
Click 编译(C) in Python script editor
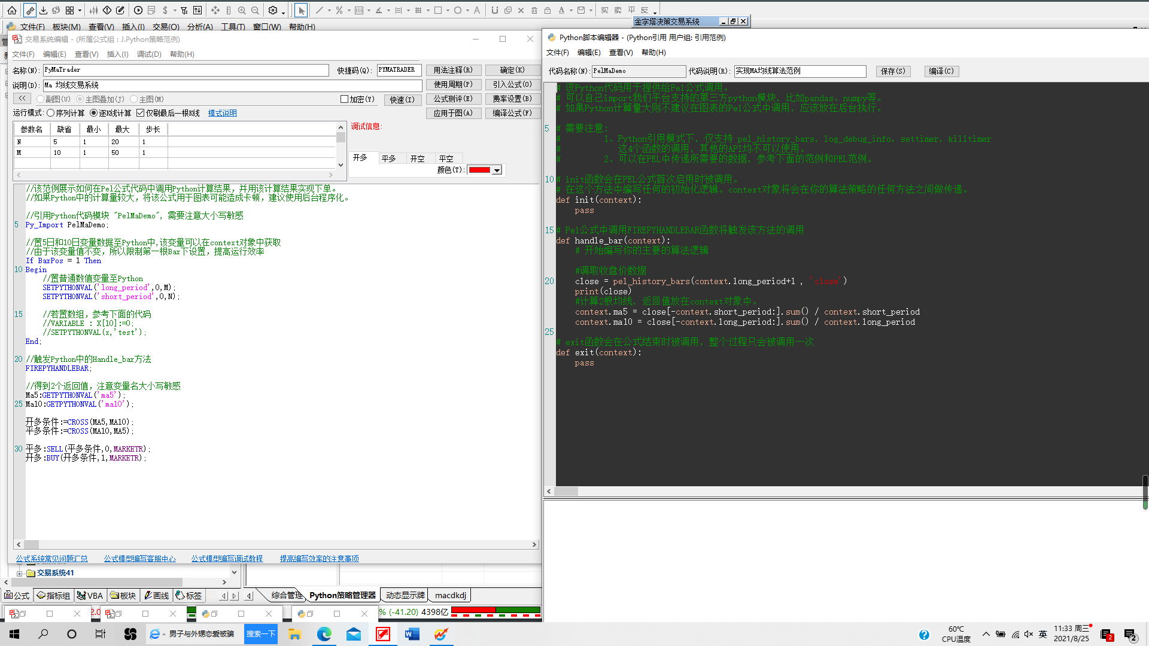tap(941, 71)
